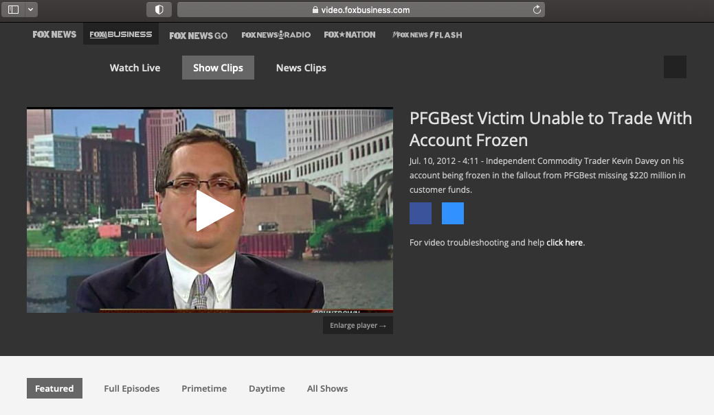Screen dimensions: 714x415
Task: Select the Show Clips tab
Action: pyautogui.click(x=218, y=68)
